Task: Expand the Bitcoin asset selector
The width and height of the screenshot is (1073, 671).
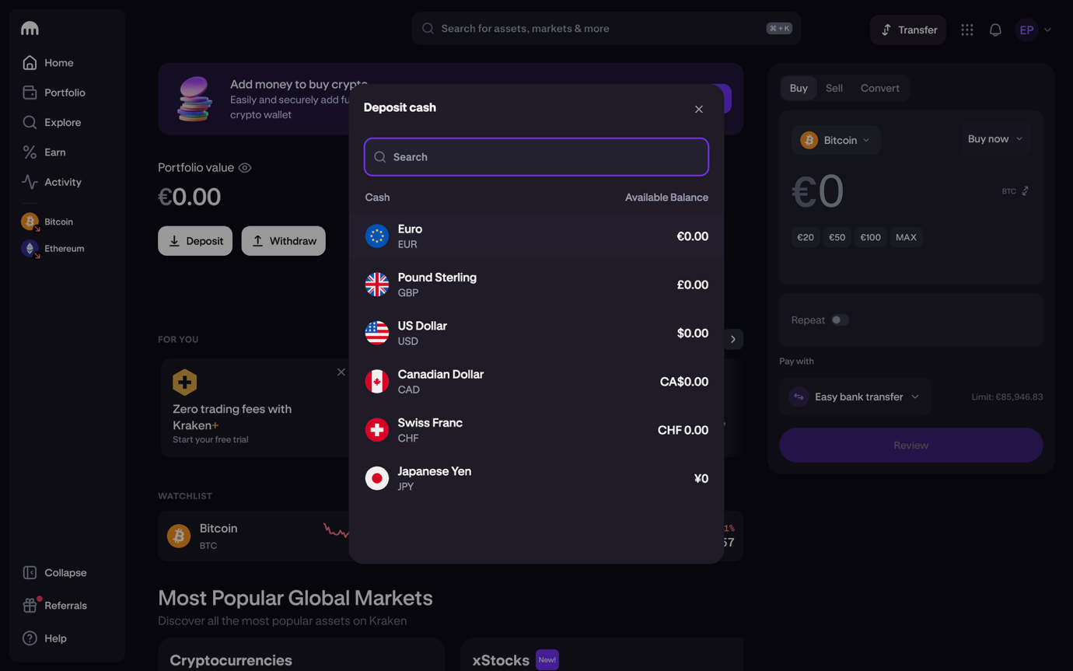Action: (x=836, y=140)
